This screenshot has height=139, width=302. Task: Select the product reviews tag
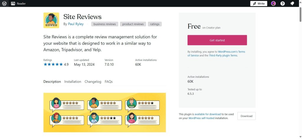(x=133, y=24)
